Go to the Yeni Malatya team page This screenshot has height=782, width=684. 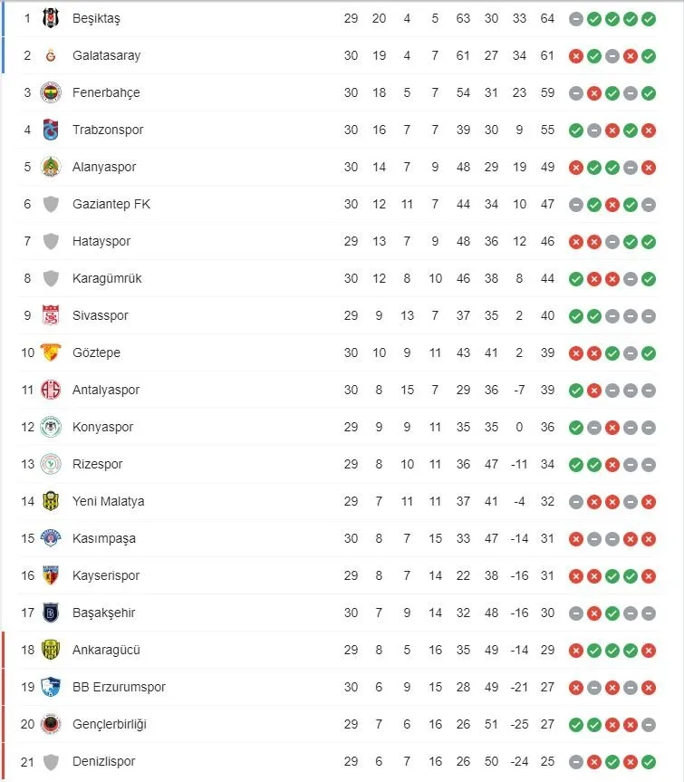click(x=108, y=501)
